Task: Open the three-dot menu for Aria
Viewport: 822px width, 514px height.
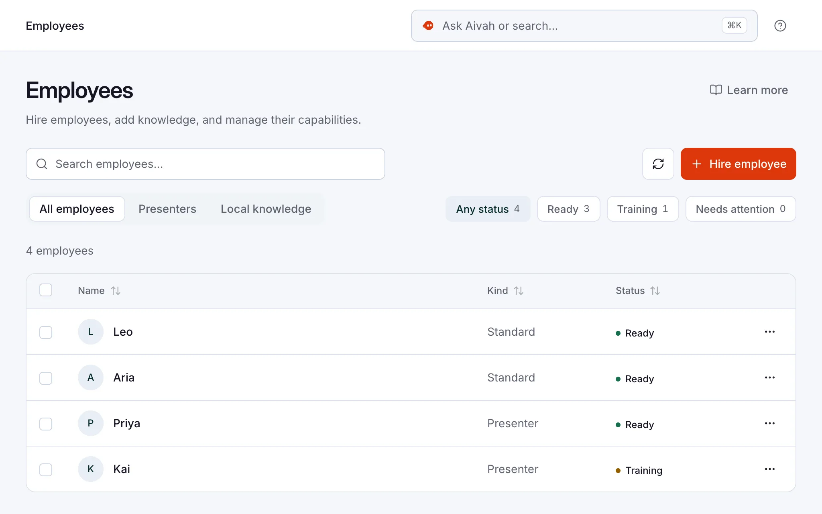Action: 769,377
